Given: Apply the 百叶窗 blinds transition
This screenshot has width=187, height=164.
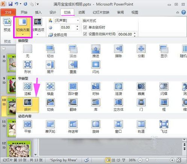Looking at the screenshot, I should click(x=73, y=89).
